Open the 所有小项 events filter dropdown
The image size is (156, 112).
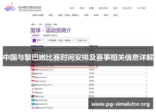(x=82, y=40)
